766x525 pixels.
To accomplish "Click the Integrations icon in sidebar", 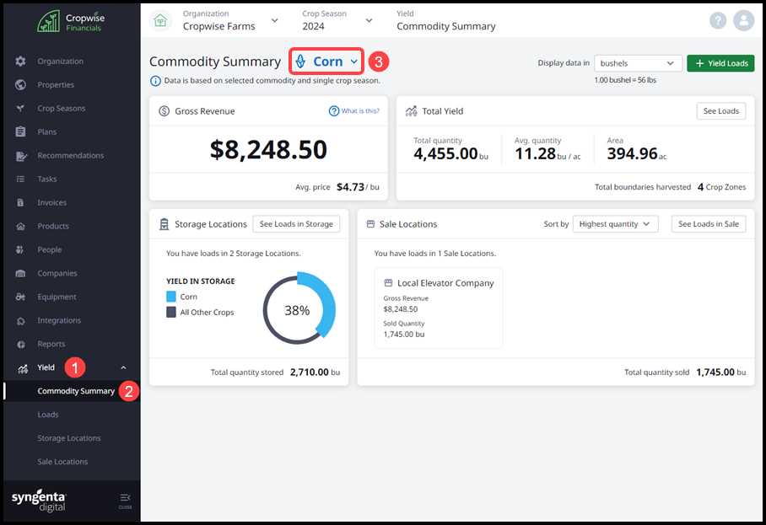I will pos(20,320).
